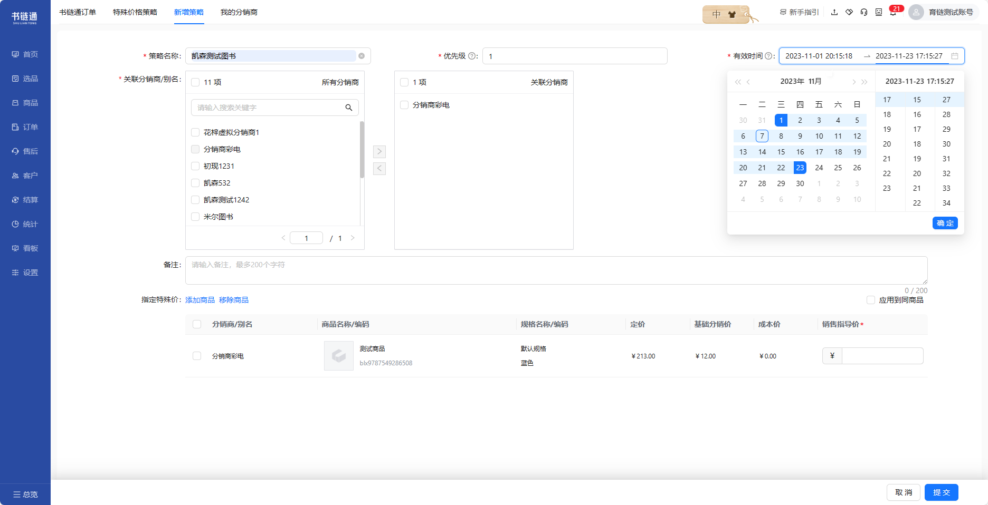
Task: Click 确定 in the date picker
Action: (x=945, y=223)
